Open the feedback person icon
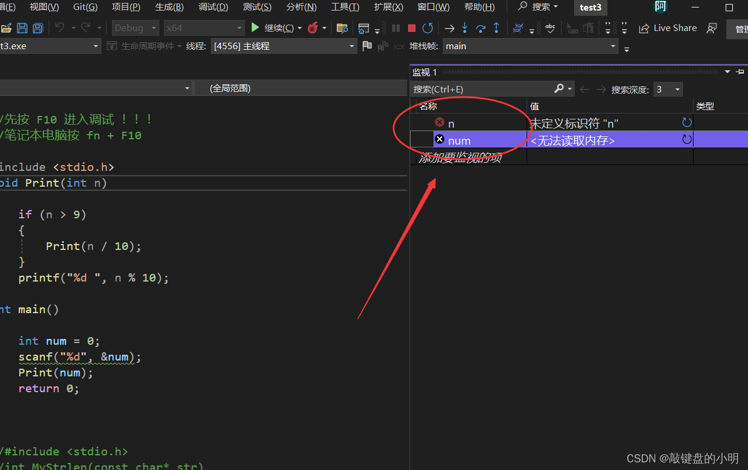The height and width of the screenshot is (470, 748). coord(712,28)
